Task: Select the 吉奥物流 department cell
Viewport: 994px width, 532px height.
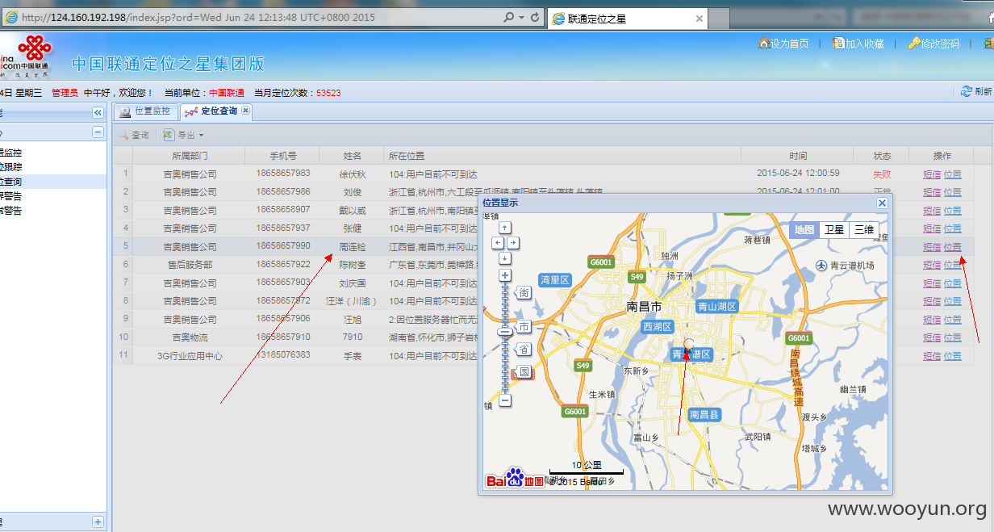Action: pyautogui.click(x=190, y=337)
